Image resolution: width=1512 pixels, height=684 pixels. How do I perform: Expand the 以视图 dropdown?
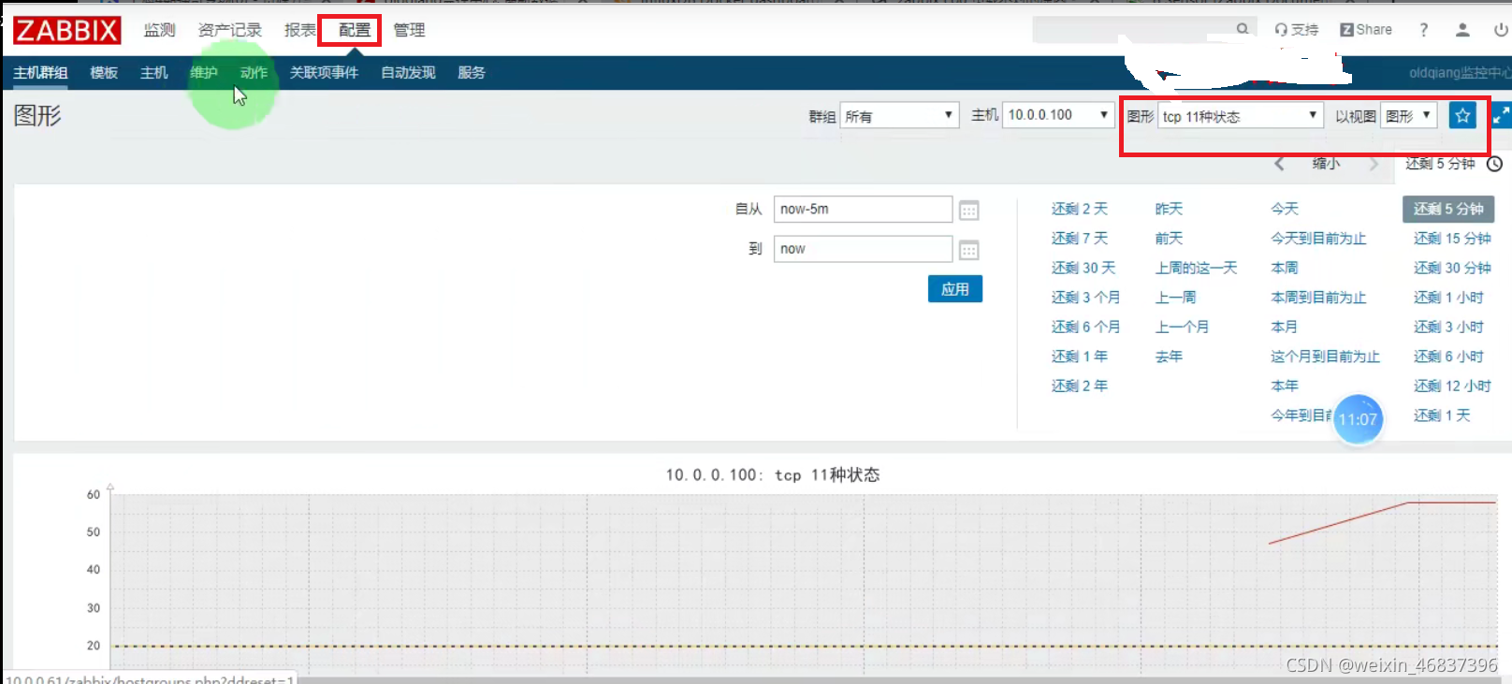[x=1408, y=116]
